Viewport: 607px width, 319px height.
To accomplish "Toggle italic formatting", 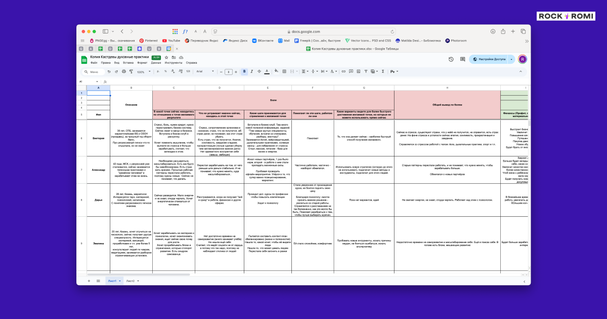I will (251, 71).
